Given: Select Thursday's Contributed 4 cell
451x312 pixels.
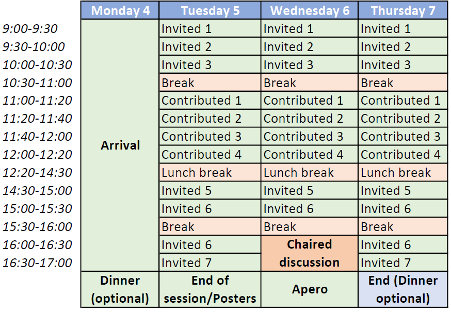Looking at the screenshot, I should (x=403, y=155).
